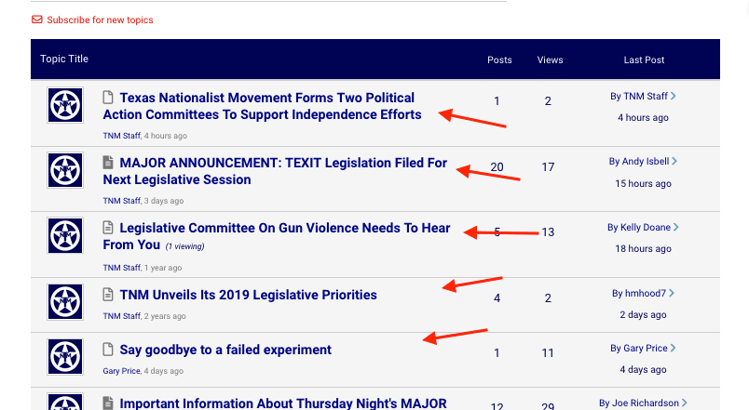Image resolution: width=749 pixels, height=410 pixels.
Task: Click post count 4 in Legislative Priorities row
Action: [x=497, y=298]
